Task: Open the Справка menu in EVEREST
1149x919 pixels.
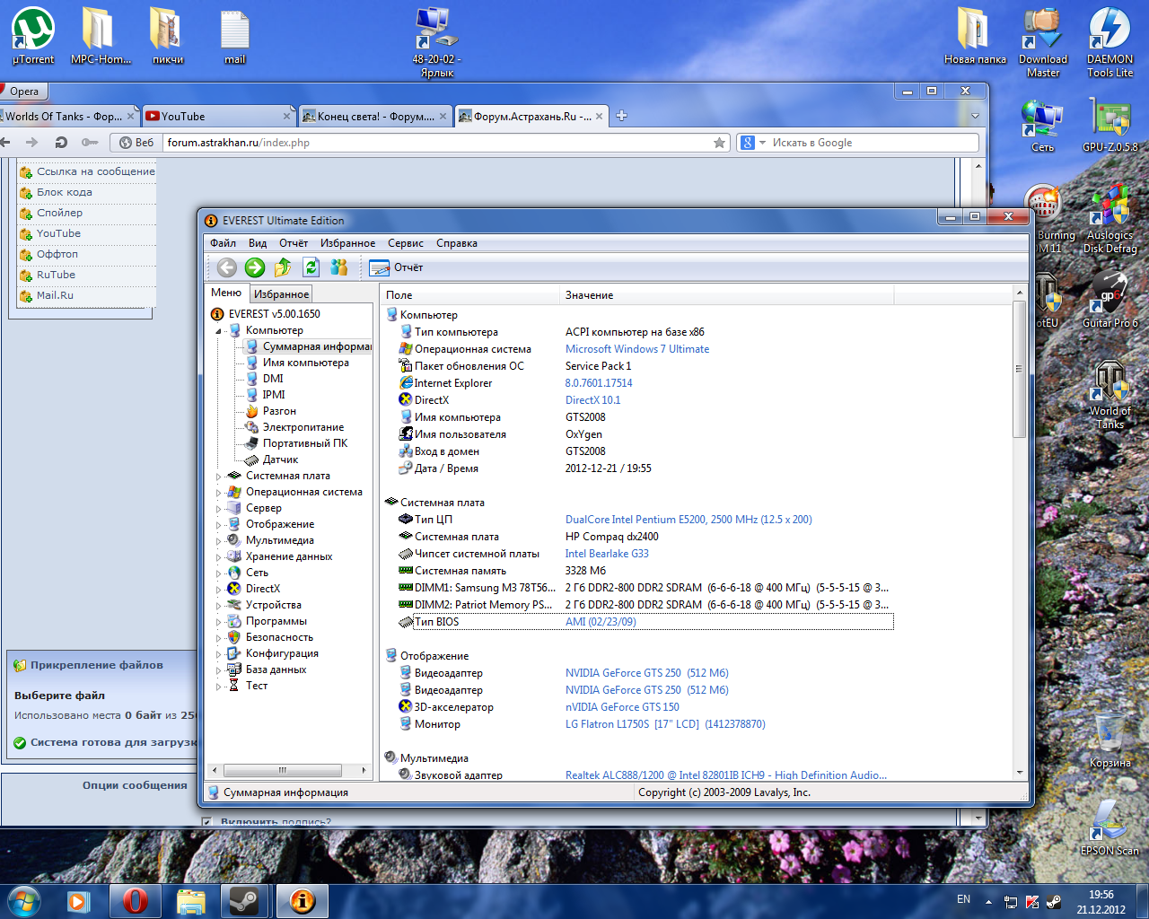Action: [457, 243]
